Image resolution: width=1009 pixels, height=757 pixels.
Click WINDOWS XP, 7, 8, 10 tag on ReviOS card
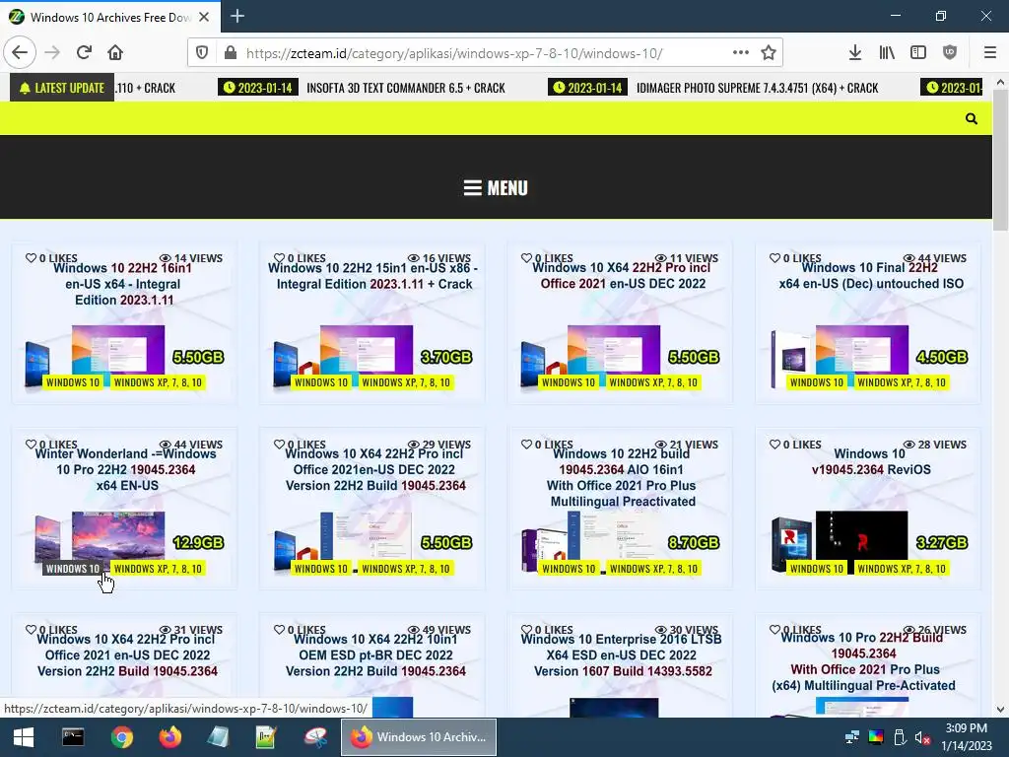pos(902,569)
